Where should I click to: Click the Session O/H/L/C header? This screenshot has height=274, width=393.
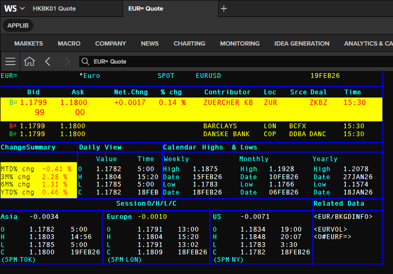146,204
